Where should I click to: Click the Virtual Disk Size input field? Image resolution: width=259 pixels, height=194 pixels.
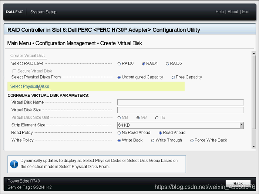(181, 110)
